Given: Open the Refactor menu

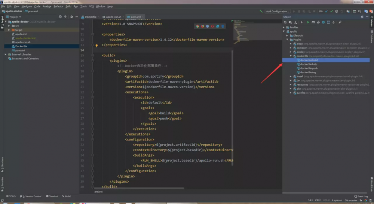Looking at the screenshot, I should (58, 6).
